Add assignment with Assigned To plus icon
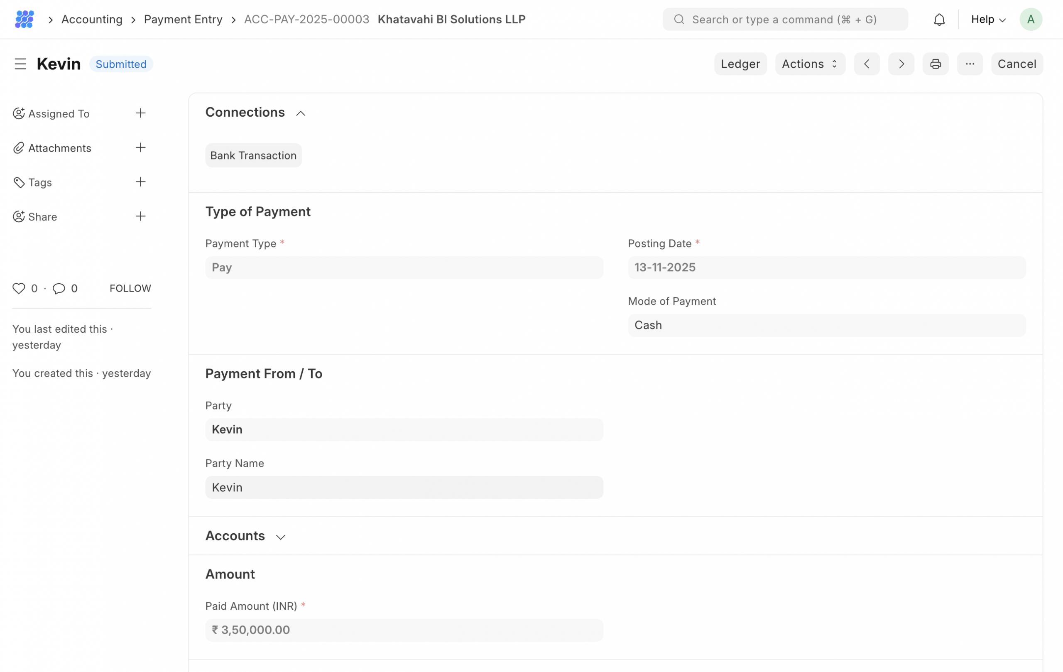Image resolution: width=1063 pixels, height=672 pixels. pyautogui.click(x=140, y=113)
